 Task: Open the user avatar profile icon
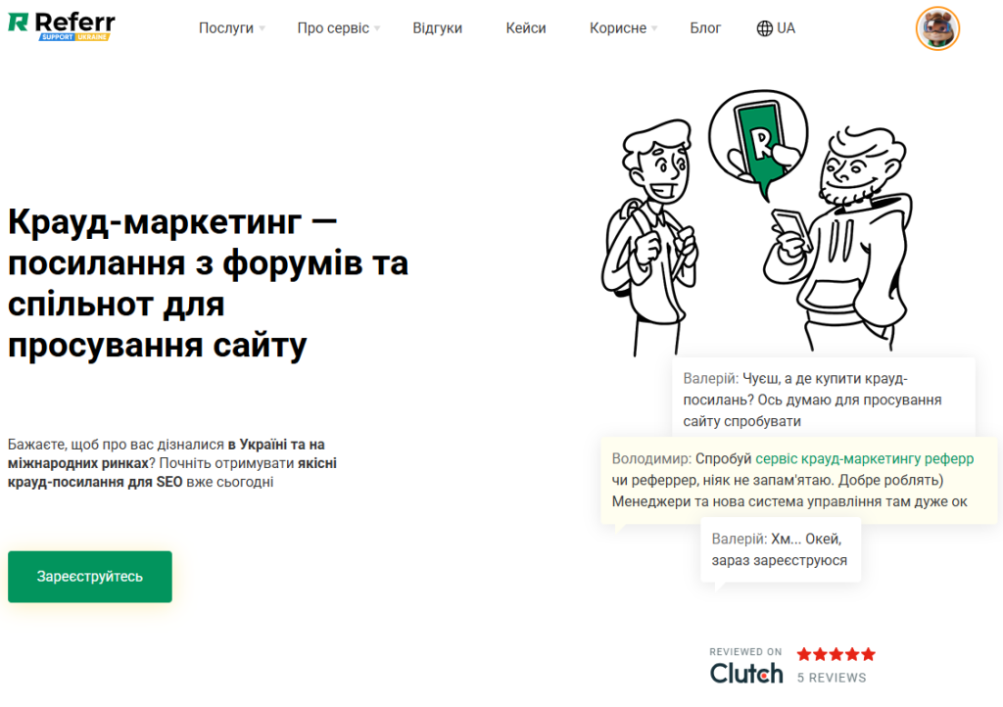937,28
